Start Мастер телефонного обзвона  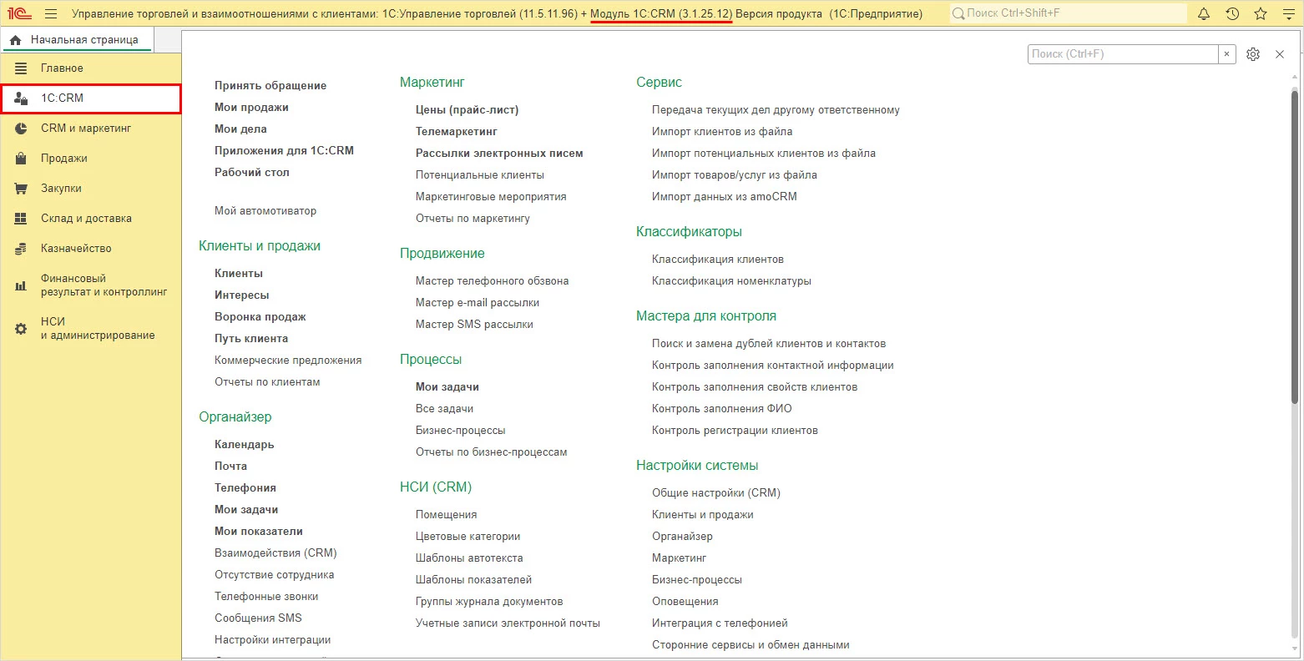pyautogui.click(x=493, y=281)
